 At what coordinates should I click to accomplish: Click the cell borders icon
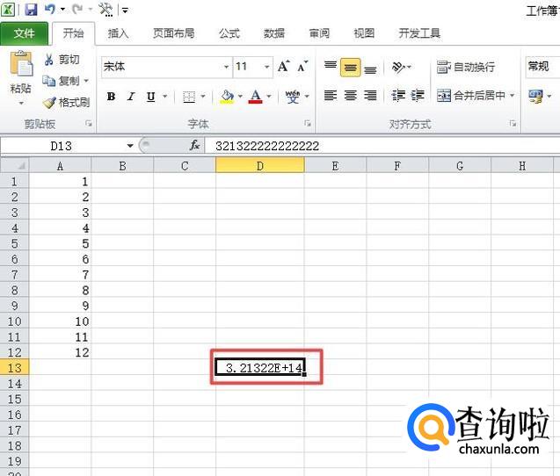(x=189, y=97)
